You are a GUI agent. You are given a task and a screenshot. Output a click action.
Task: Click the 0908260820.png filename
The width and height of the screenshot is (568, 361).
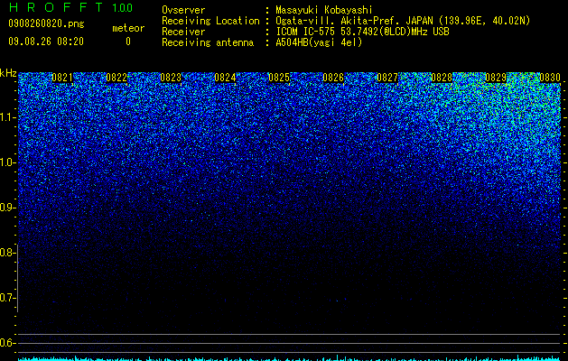(46, 24)
